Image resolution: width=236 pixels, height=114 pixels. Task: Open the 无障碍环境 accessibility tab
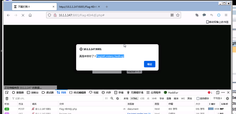click(135, 93)
